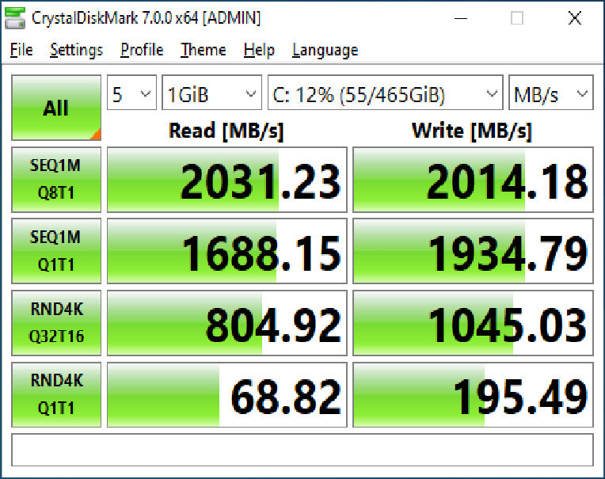605x479 pixels.
Task: Click the empty comment field at the bottom
Action: 302,450
